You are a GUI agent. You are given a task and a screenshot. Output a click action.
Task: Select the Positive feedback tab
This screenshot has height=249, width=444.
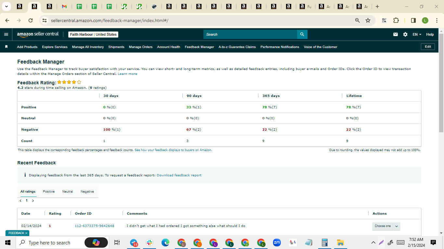[x=49, y=192]
